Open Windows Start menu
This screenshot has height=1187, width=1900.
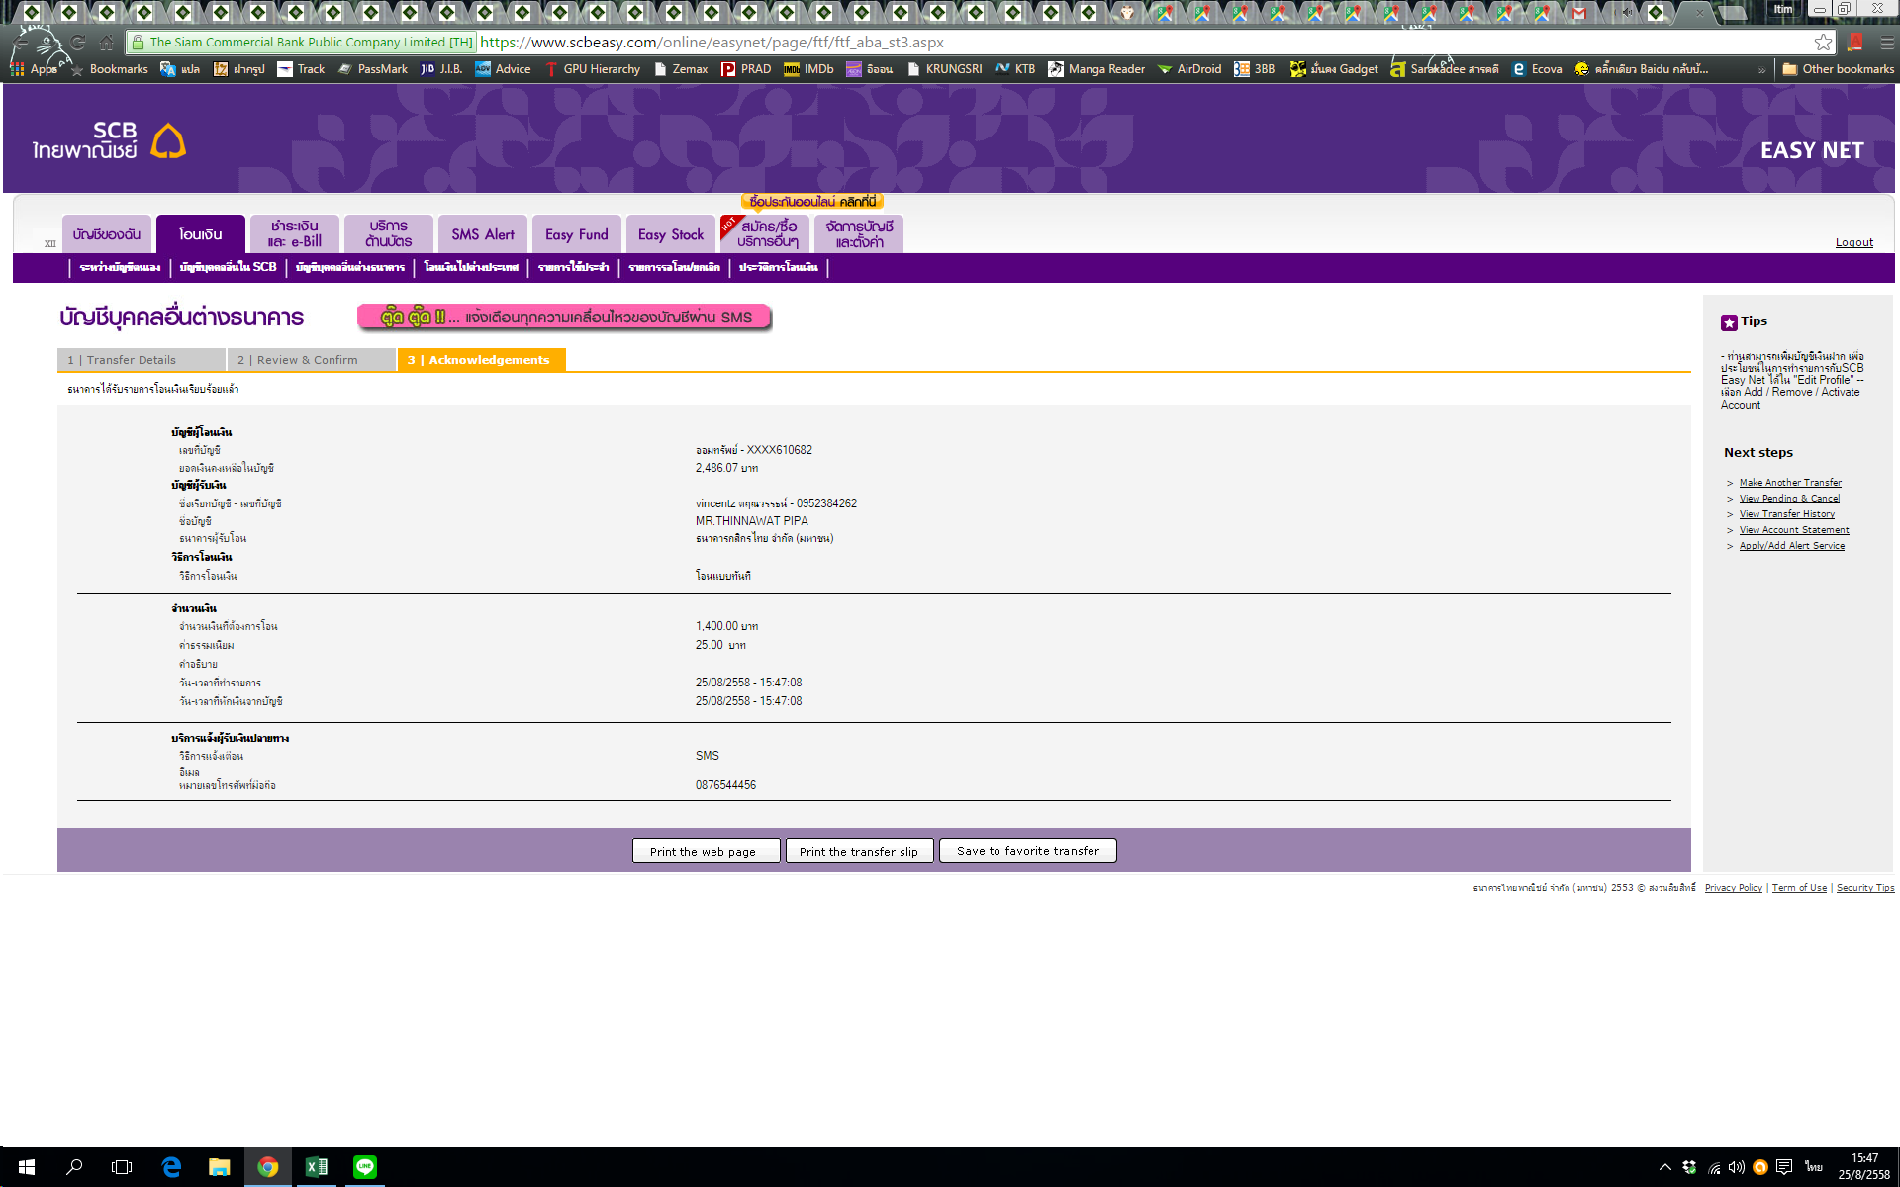27,1167
